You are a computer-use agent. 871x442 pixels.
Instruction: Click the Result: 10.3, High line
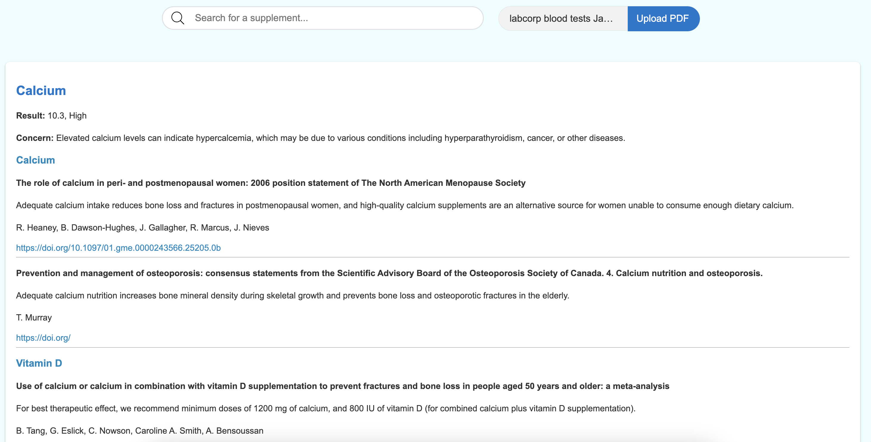point(51,116)
